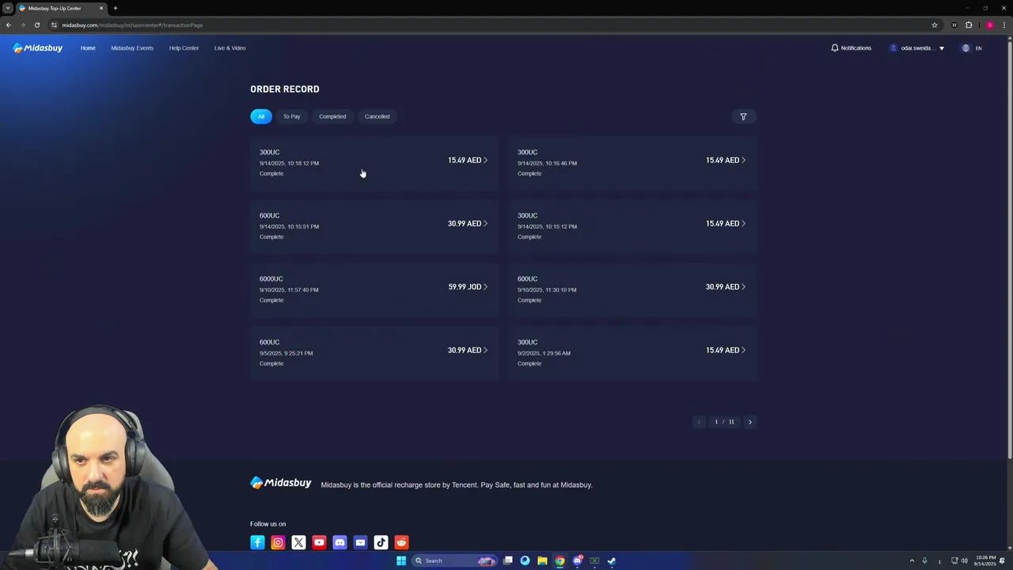Click previous page arrow in pagination
The width and height of the screenshot is (1013, 570).
(x=699, y=422)
